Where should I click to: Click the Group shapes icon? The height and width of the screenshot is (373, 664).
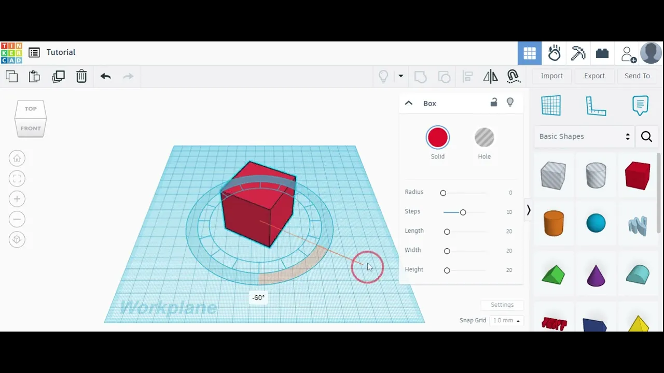(x=420, y=77)
